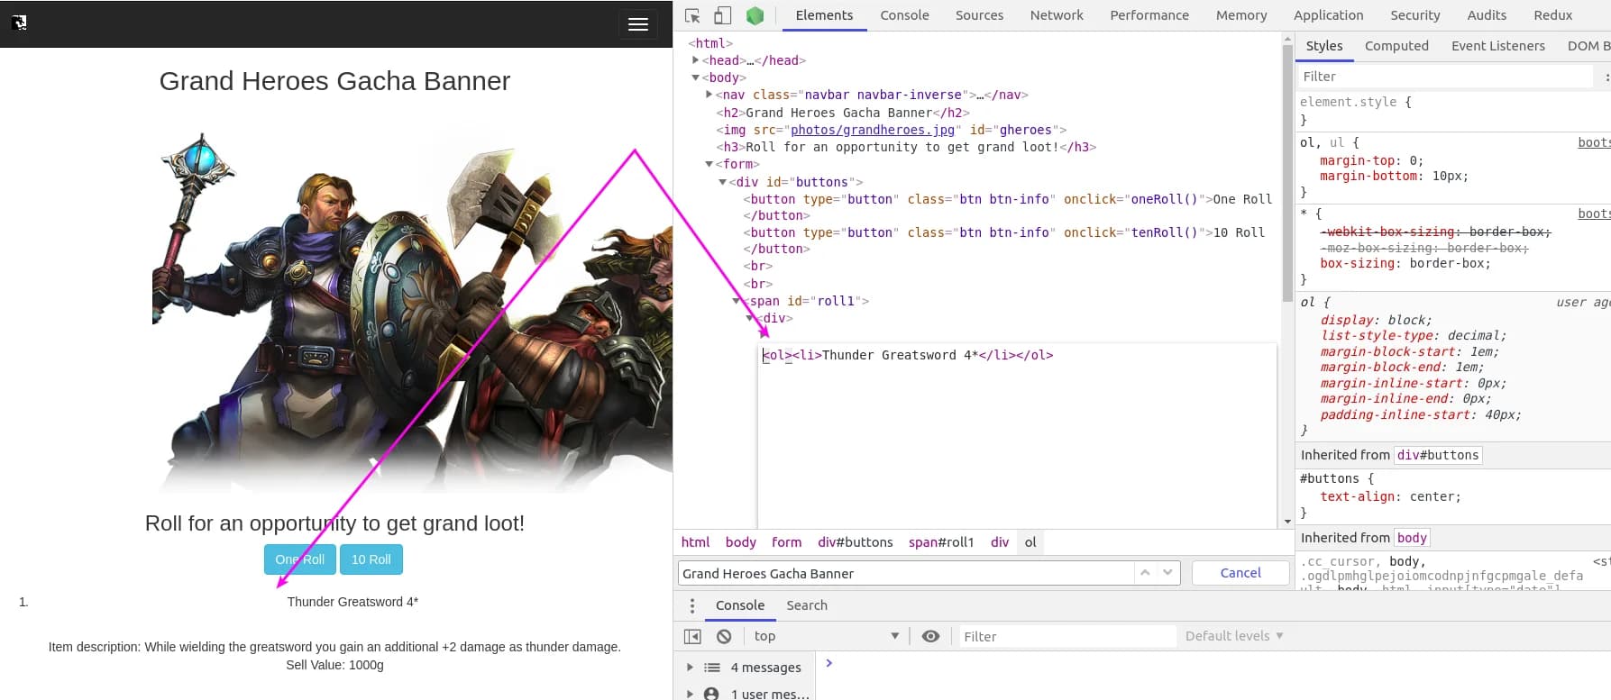1611x700 pixels.
Task: Activate the inspect element picker
Action: click(692, 15)
